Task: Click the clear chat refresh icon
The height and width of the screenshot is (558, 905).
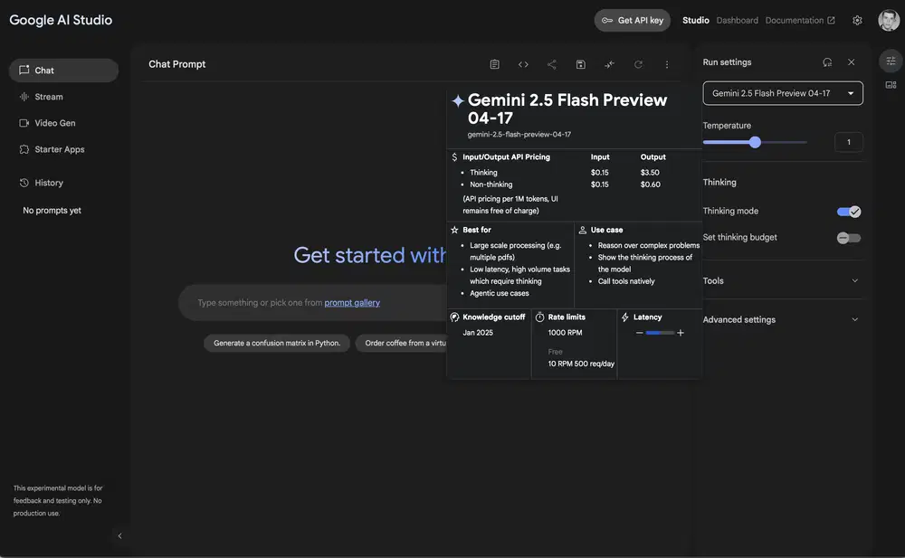Action: pyautogui.click(x=638, y=64)
